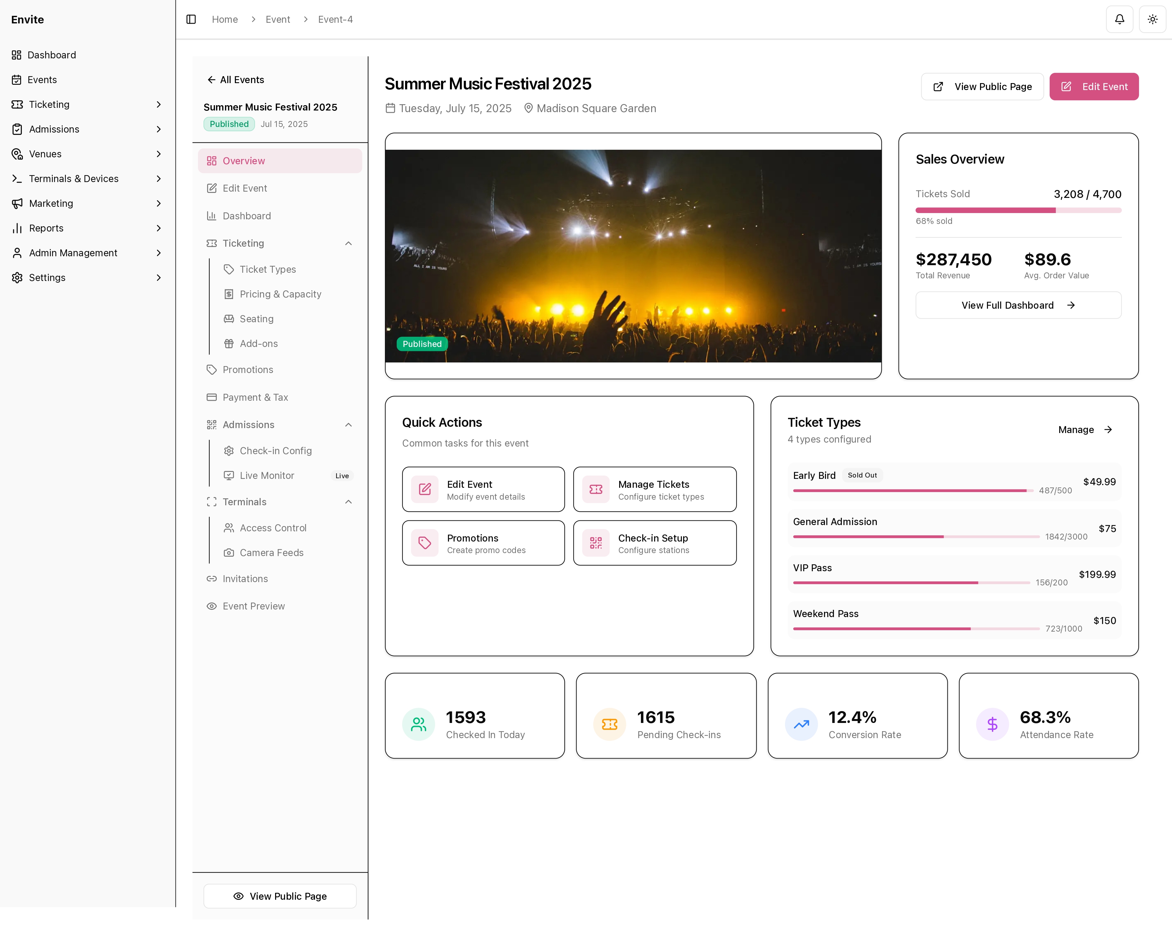This screenshot has height=936, width=1172.
Task: Open the notifications bell
Action: (x=1119, y=19)
